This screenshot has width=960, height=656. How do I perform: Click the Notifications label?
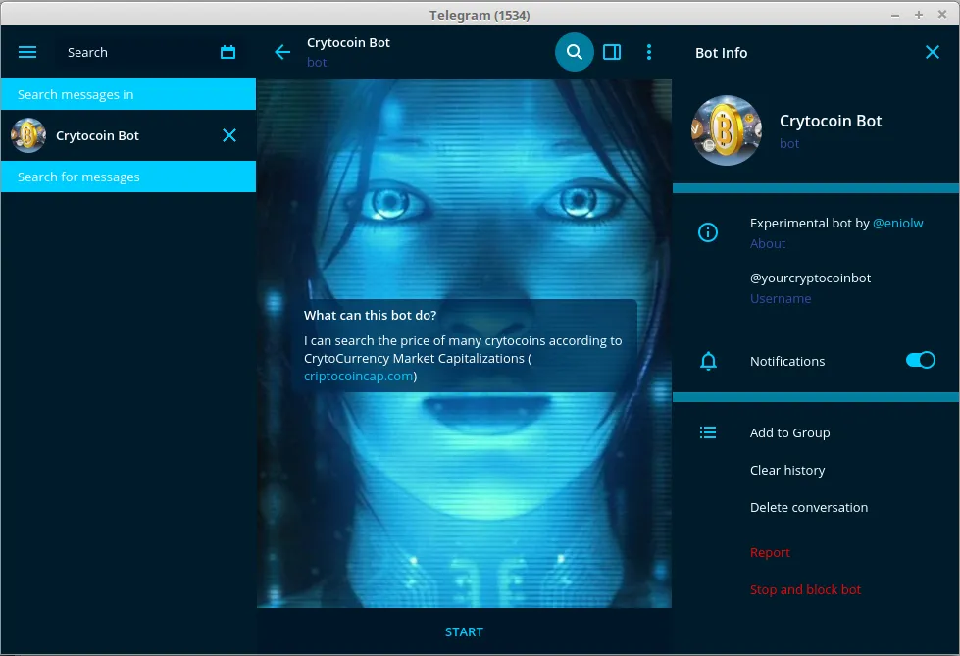point(787,362)
